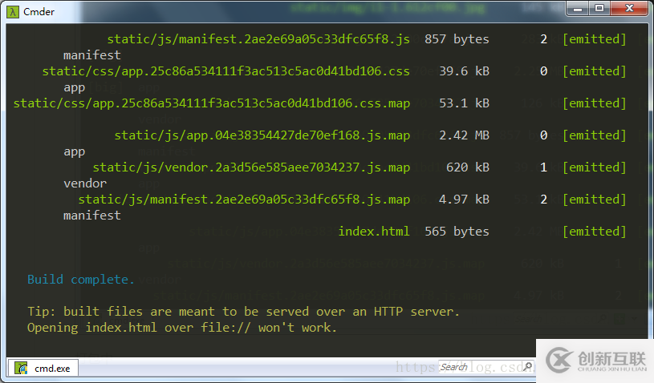The width and height of the screenshot is (654, 383).
Task: Click the '39.6 kB' size value
Action: [464, 71]
